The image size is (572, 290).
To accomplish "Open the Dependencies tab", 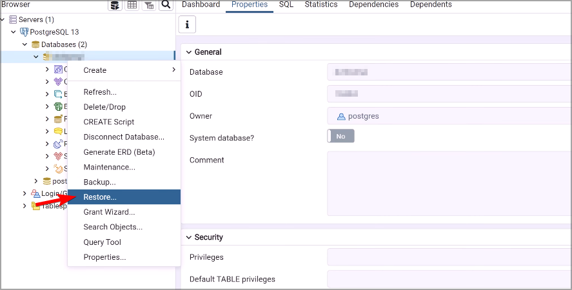I will [373, 5].
